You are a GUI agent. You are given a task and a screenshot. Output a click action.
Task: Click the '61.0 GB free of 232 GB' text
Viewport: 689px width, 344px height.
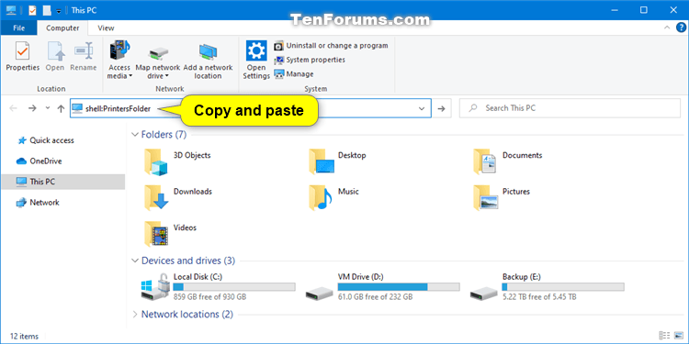tap(375, 297)
